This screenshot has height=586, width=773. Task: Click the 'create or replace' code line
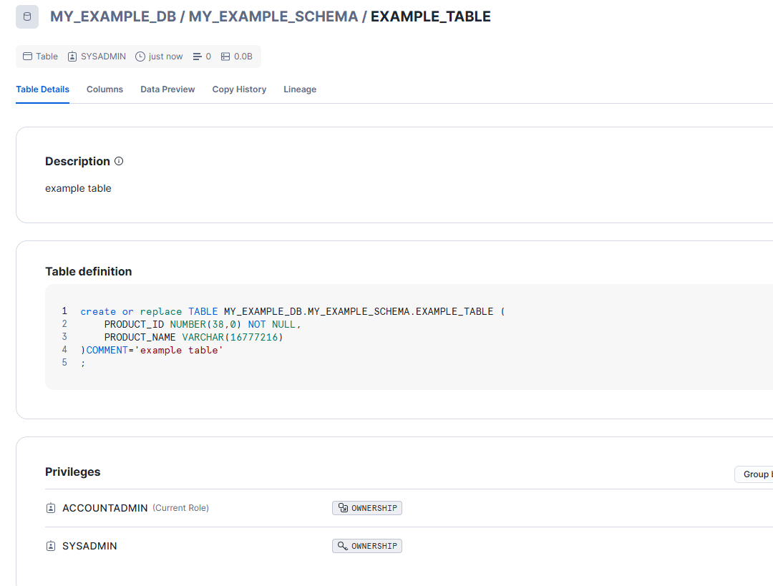tap(293, 311)
